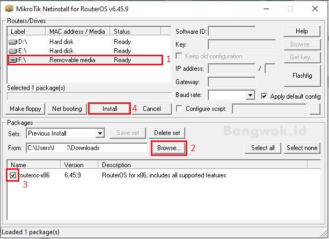The image size is (329, 239).
Task: Open the Baud rate dropdown
Action: pos(250,95)
